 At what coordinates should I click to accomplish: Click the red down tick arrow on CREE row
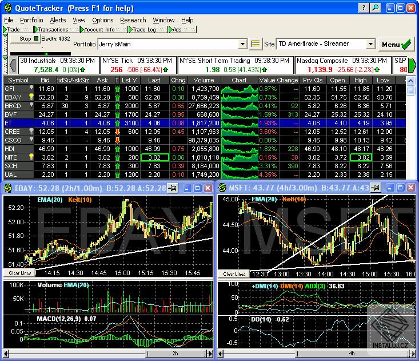point(117,132)
